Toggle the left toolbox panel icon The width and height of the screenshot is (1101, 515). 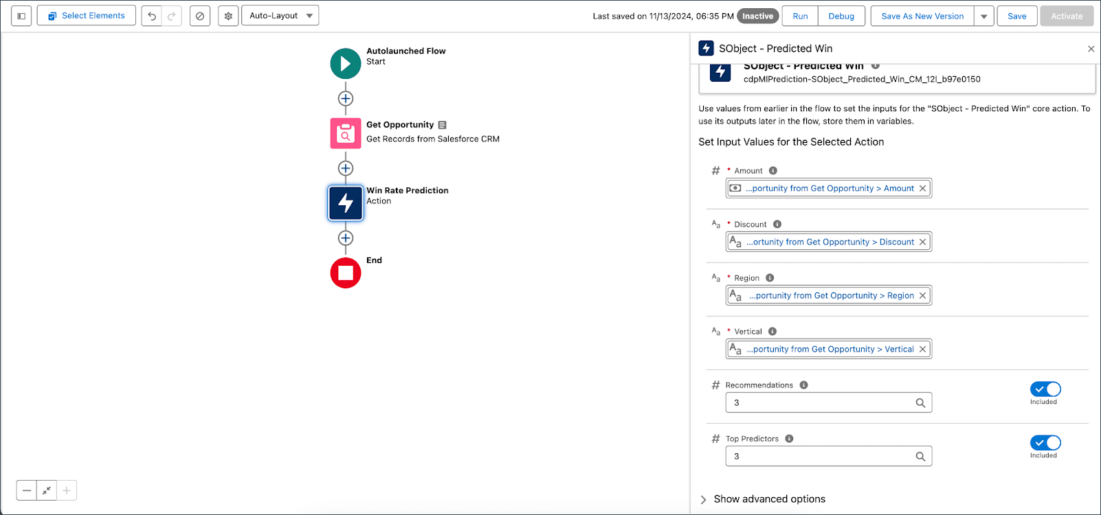(x=21, y=16)
